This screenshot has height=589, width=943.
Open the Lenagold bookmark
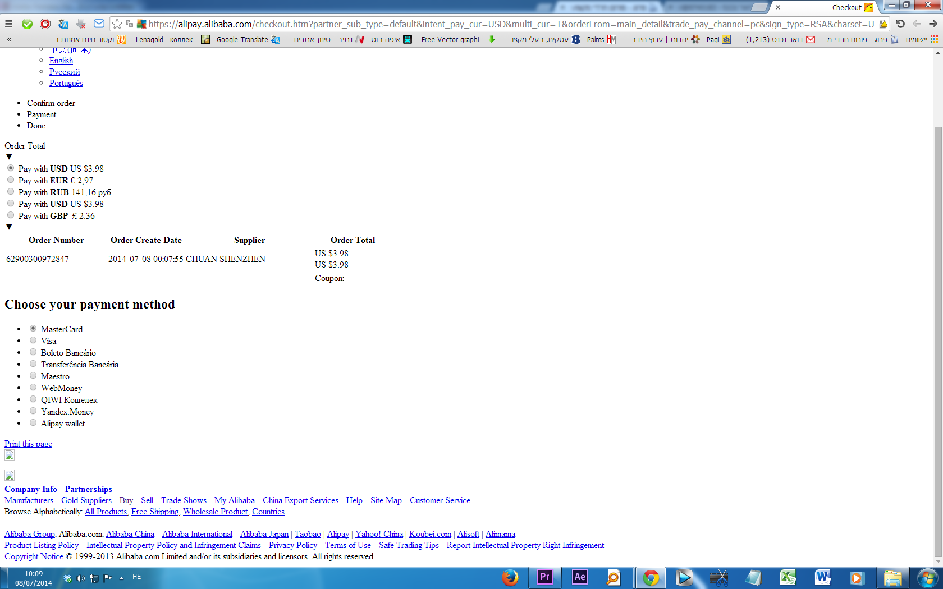[173, 39]
